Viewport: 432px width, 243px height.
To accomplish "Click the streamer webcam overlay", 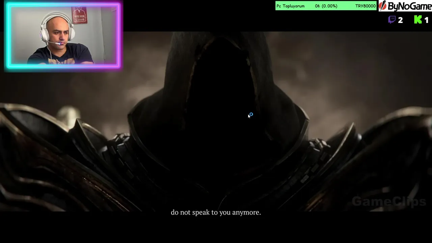I will pos(63,36).
